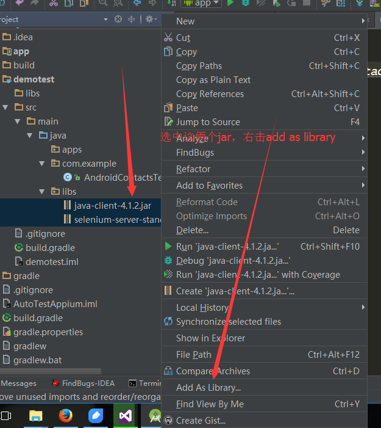
Task: Click the Project panel horizontal scrollbar
Action: (51, 371)
